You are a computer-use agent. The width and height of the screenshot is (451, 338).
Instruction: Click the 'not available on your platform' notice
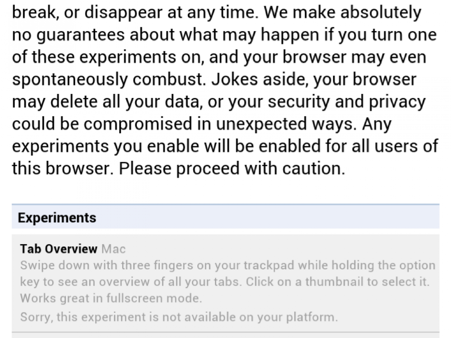179,317
